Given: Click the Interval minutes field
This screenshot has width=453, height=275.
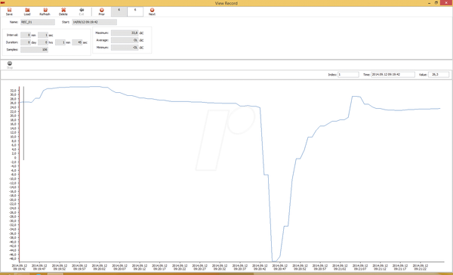Looking at the screenshot, I should pyautogui.click(x=26, y=35).
